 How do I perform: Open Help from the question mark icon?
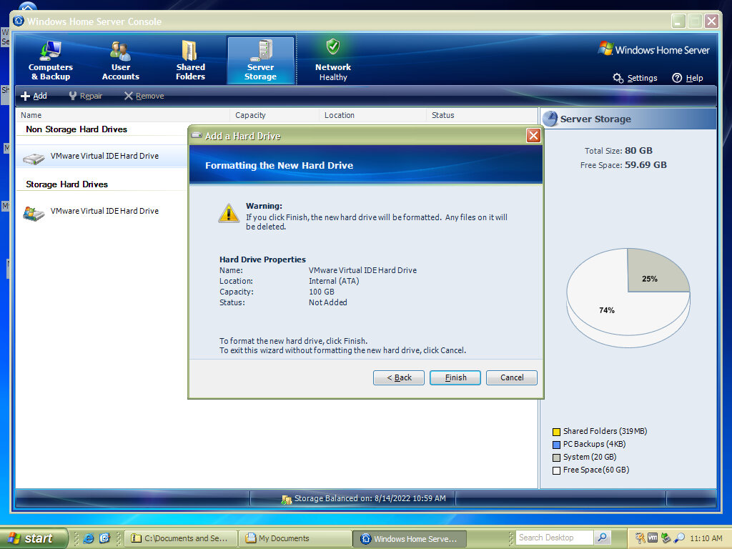coord(677,78)
